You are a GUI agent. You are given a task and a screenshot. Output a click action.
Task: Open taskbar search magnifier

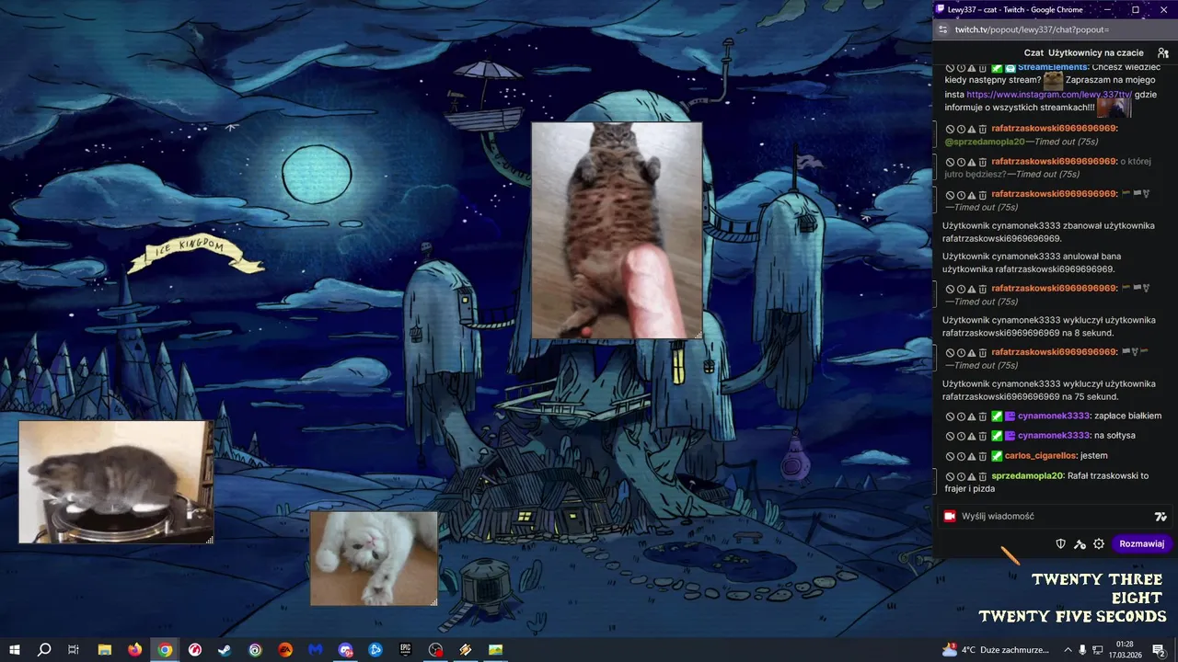44,650
